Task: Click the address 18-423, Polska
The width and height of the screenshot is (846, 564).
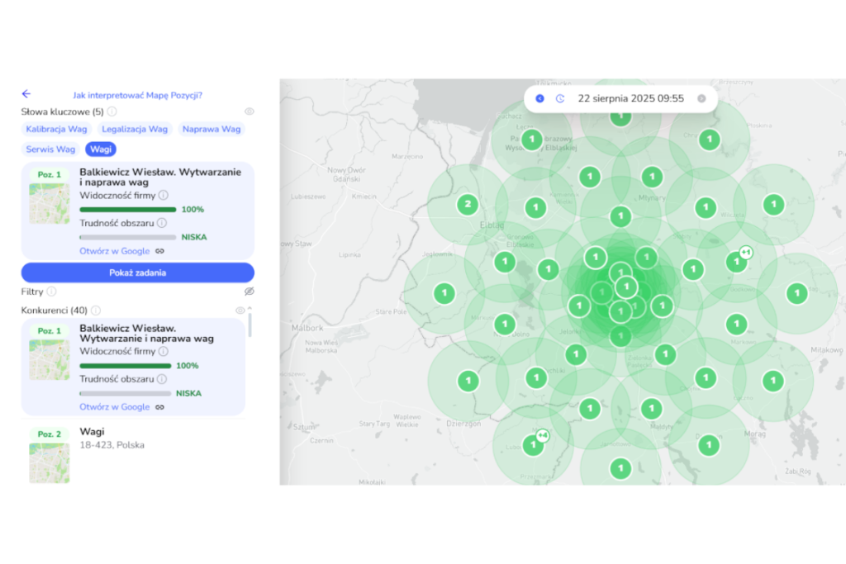Action: click(x=112, y=445)
